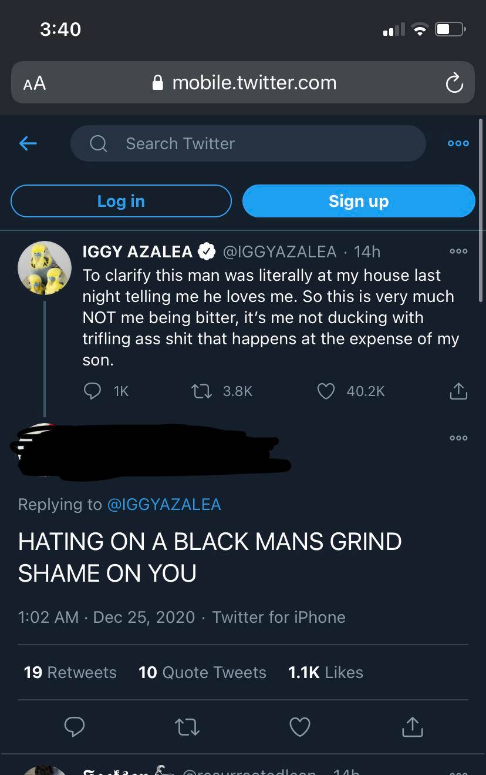
Task: Click the verified badge next to IGGY AZALEA
Action: [x=207, y=251]
